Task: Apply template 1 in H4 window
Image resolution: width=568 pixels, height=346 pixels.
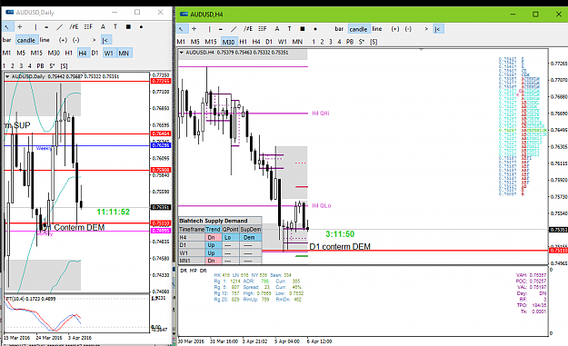Action: [314, 42]
